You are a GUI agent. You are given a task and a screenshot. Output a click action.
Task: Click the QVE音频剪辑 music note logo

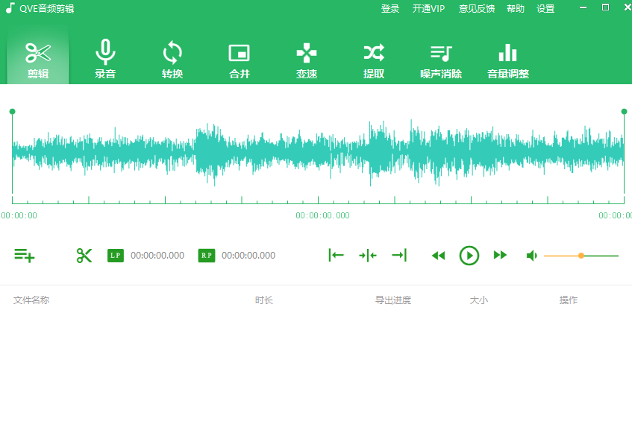click(x=10, y=8)
